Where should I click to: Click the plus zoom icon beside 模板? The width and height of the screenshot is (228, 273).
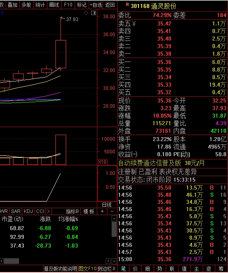click(102, 211)
